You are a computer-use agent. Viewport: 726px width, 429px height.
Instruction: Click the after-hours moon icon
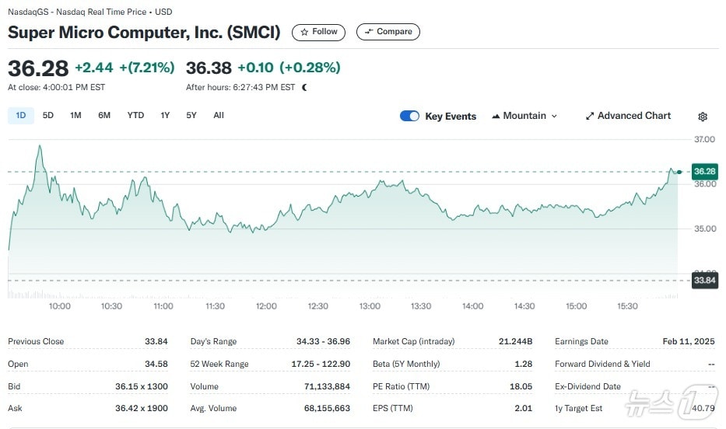[x=304, y=88]
